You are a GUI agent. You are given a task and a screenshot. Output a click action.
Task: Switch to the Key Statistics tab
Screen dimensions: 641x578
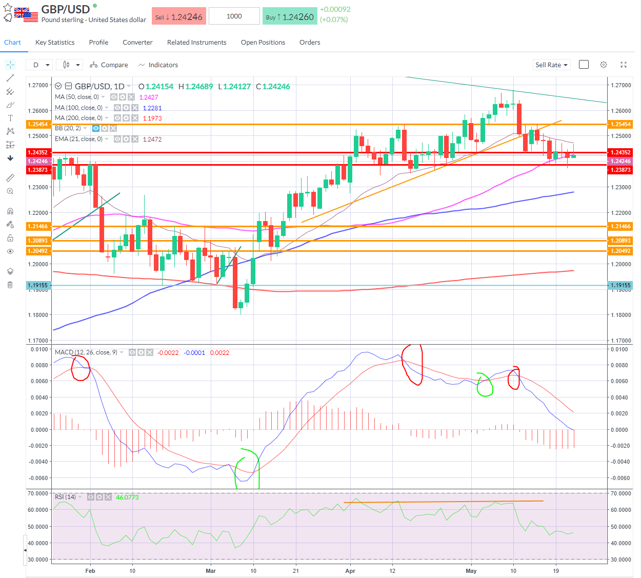[x=54, y=42]
